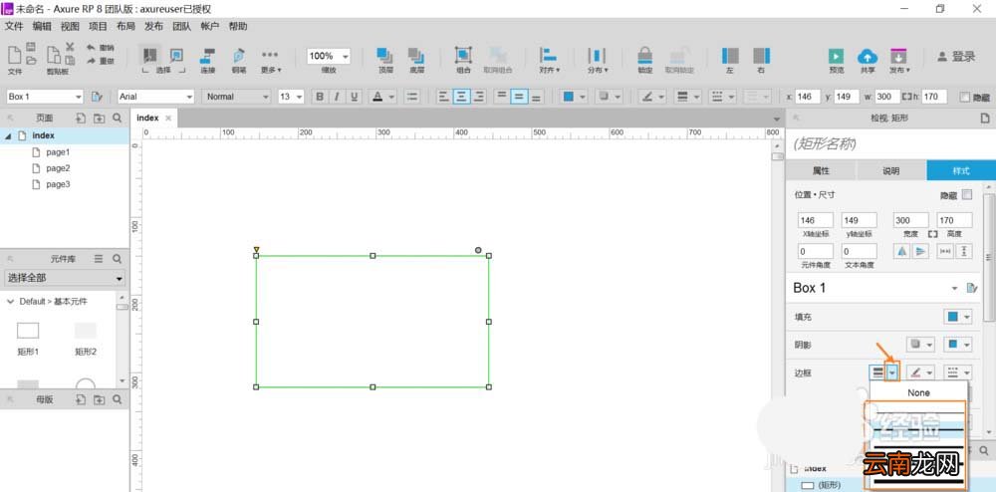Set vertical alignment to middle

519,97
